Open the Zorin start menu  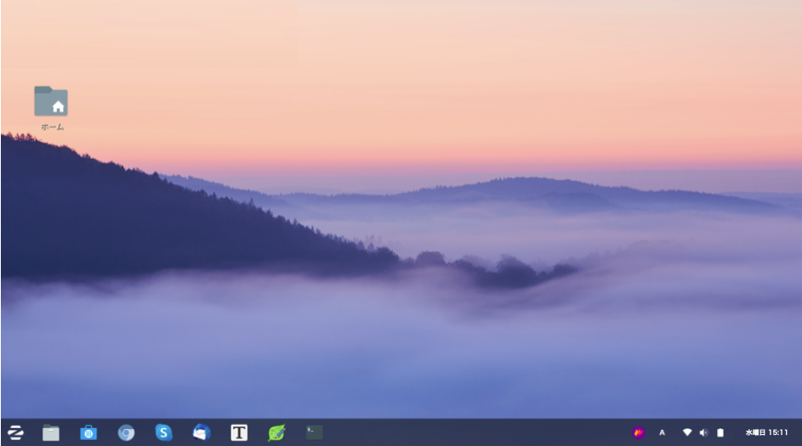click(x=15, y=432)
